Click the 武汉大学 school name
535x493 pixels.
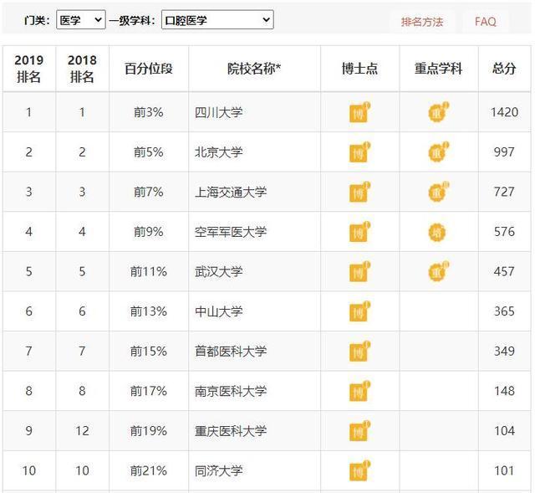click(218, 272)
